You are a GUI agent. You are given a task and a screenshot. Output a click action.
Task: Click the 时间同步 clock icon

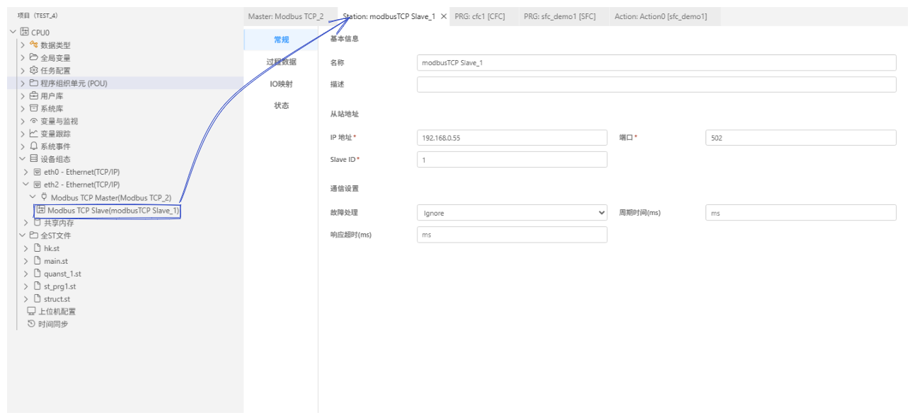click(31, 324)
